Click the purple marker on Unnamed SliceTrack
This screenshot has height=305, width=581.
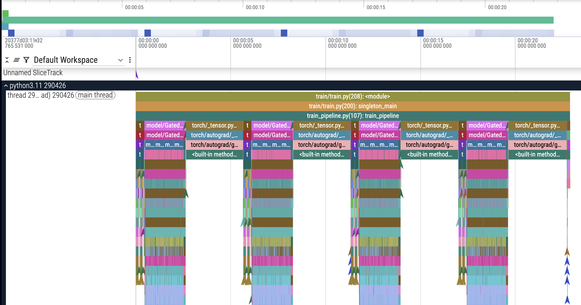137,74
